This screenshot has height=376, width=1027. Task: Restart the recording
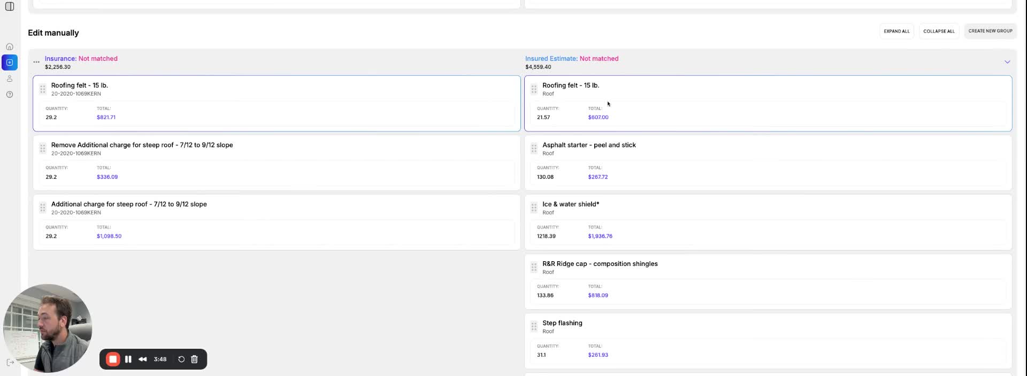[x=181, y=359]
